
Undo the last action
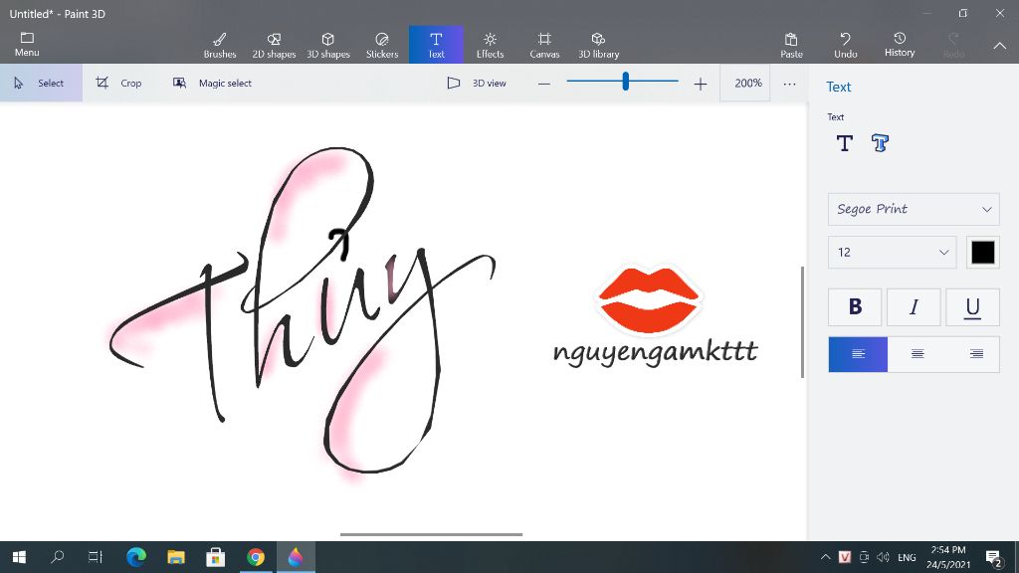pyautogui.click(x=846, y=45)
